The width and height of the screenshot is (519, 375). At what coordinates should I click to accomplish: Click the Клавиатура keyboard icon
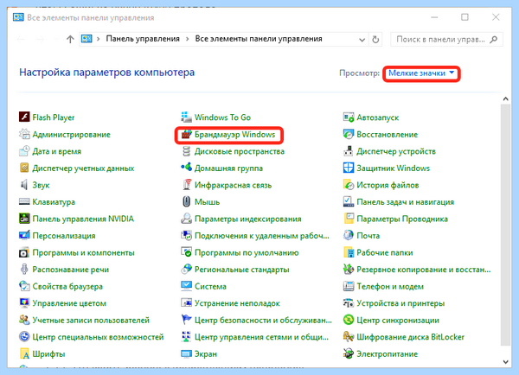point(24,201)
